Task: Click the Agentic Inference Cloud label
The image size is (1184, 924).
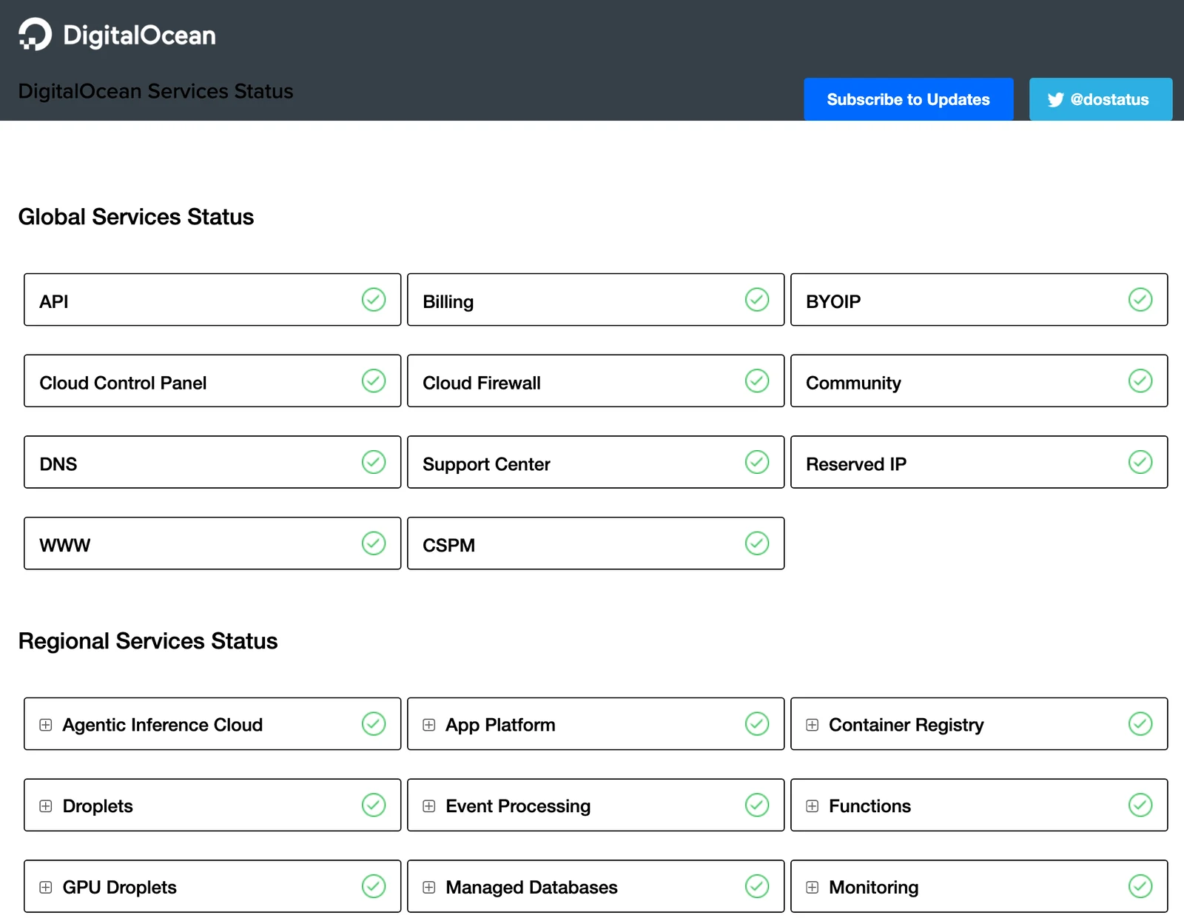Action: pos(163,725)
